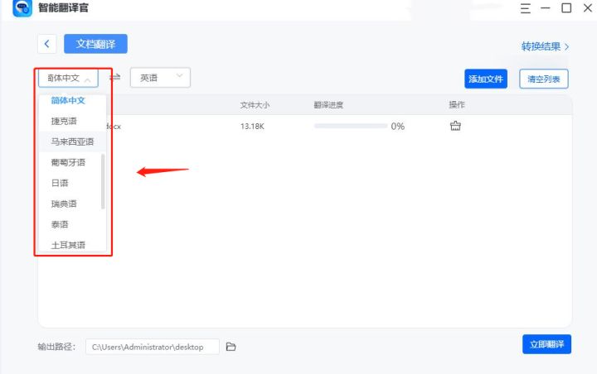Click the back arrow button
597x374 pixels.
point(47,44)
